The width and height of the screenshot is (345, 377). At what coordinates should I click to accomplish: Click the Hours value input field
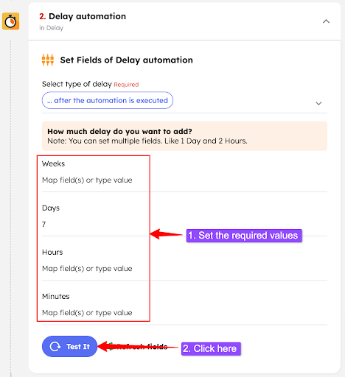(184, 269)
